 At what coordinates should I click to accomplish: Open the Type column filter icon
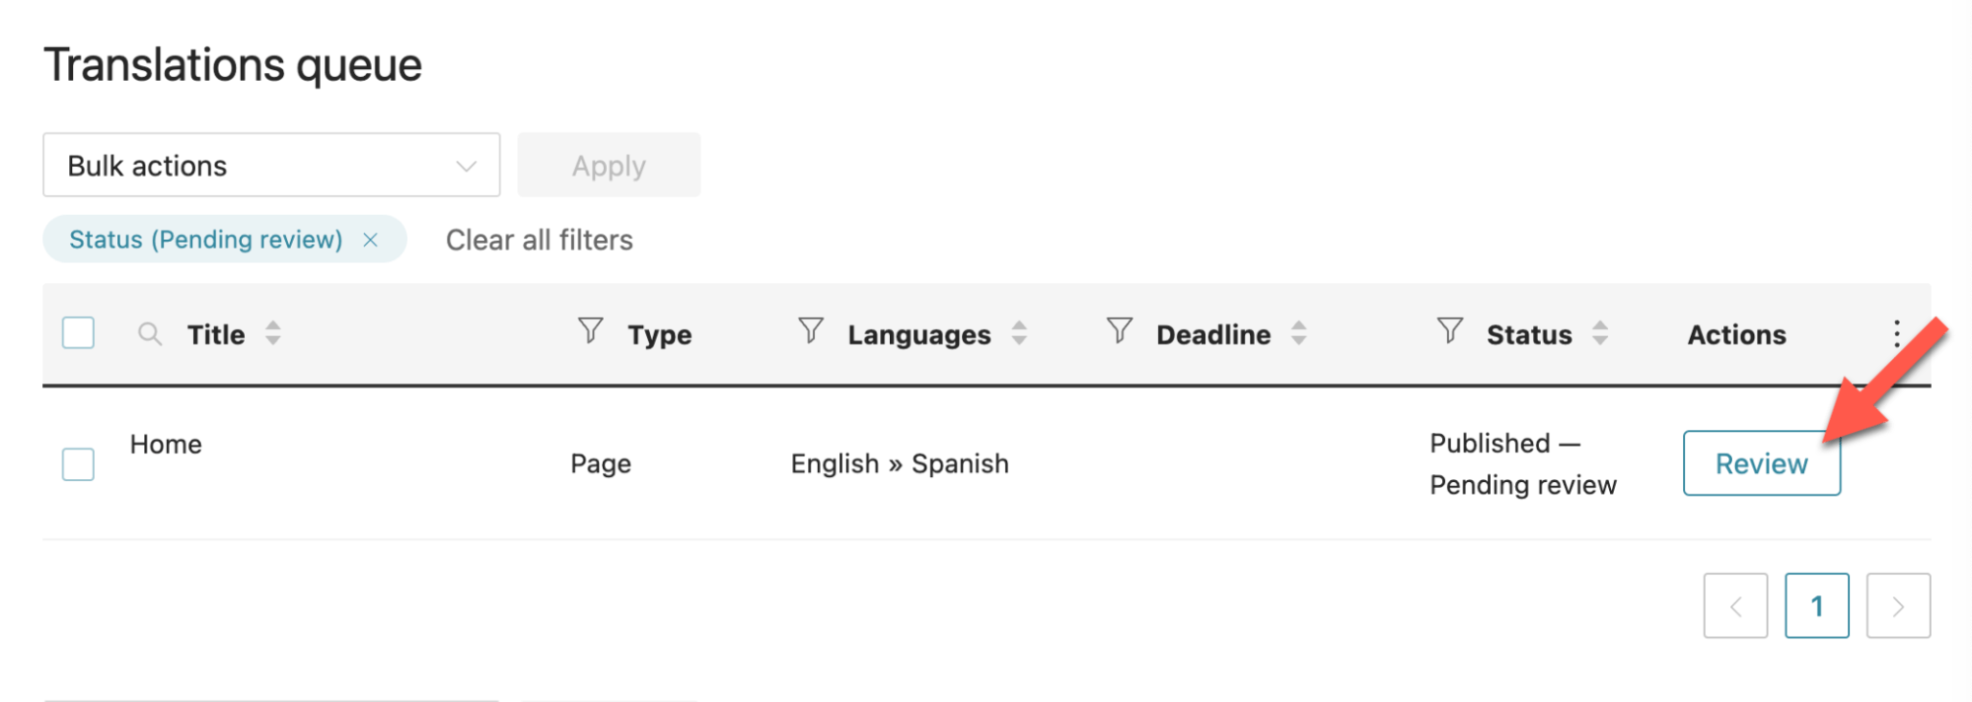[590, 330]
